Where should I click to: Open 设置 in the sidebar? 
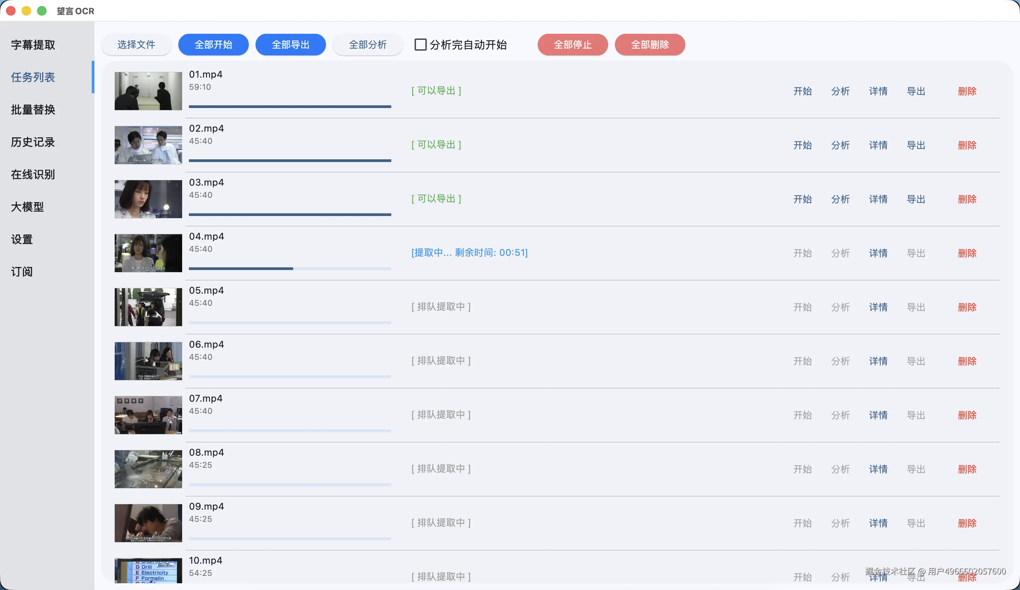[22, 239]
